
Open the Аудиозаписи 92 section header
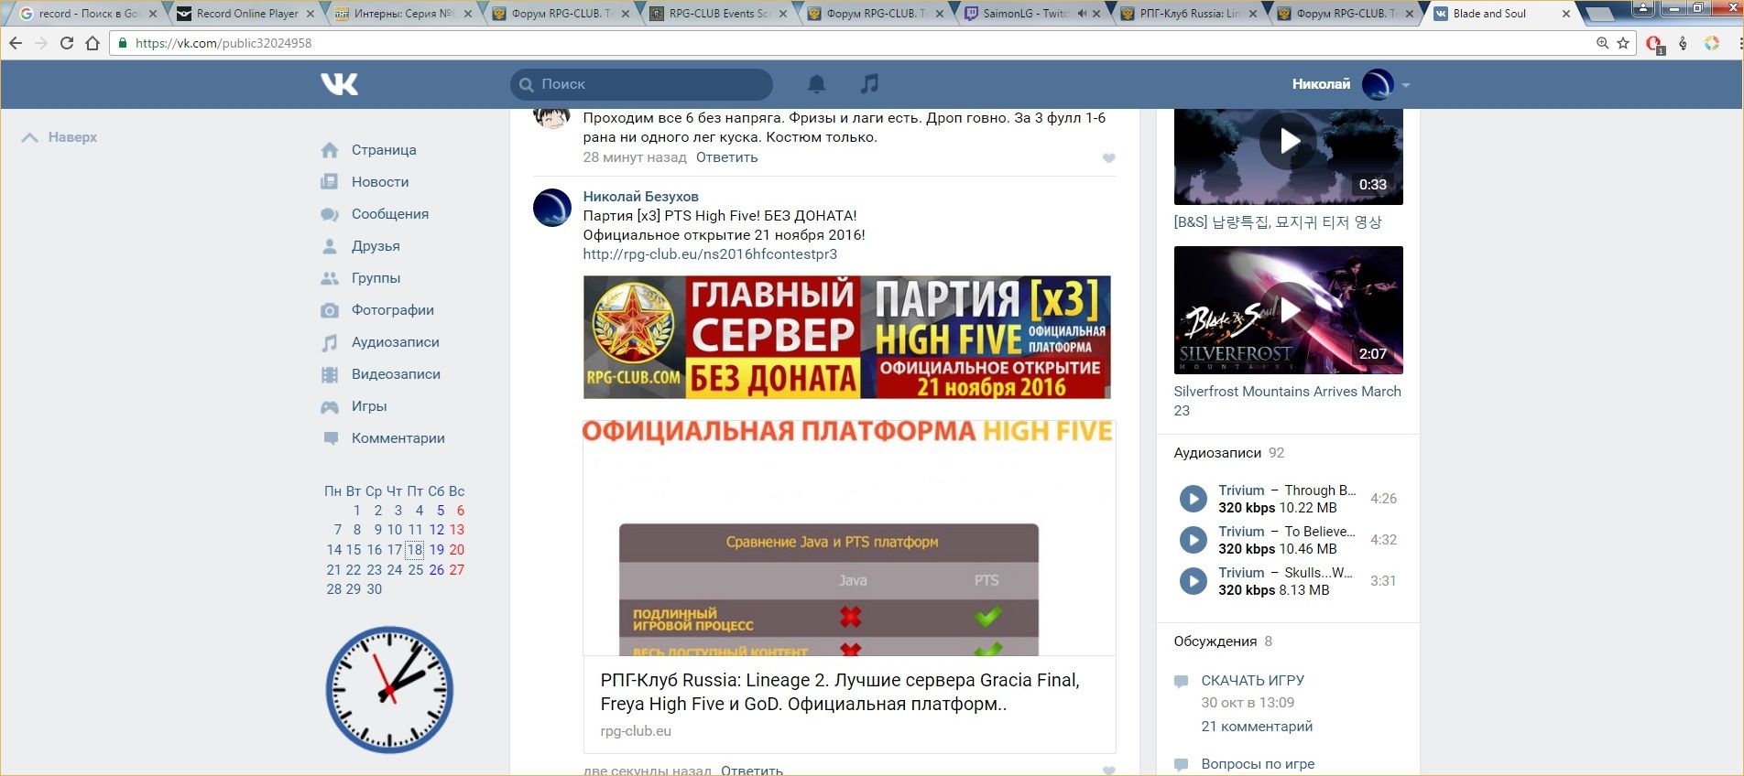click(x=1229, y=453)
